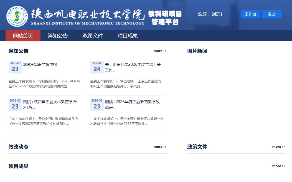The width and height of the screenshot is (292, 182).
Task: Click date badge 24 for 宝鸡工会 notice
Action: click(x=97, y=67)
